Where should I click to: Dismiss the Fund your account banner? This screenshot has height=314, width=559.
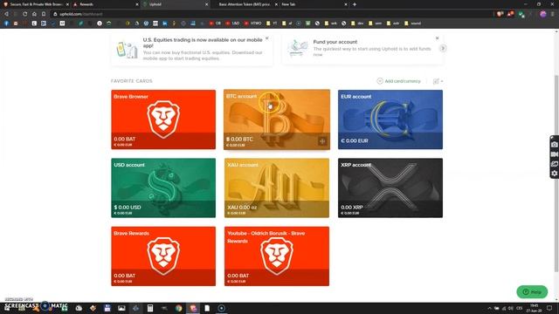(437, 38)
